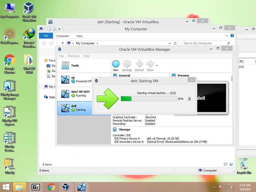Open the Oracle VM VirtualBox desktop shortcut

click(29, 12)
